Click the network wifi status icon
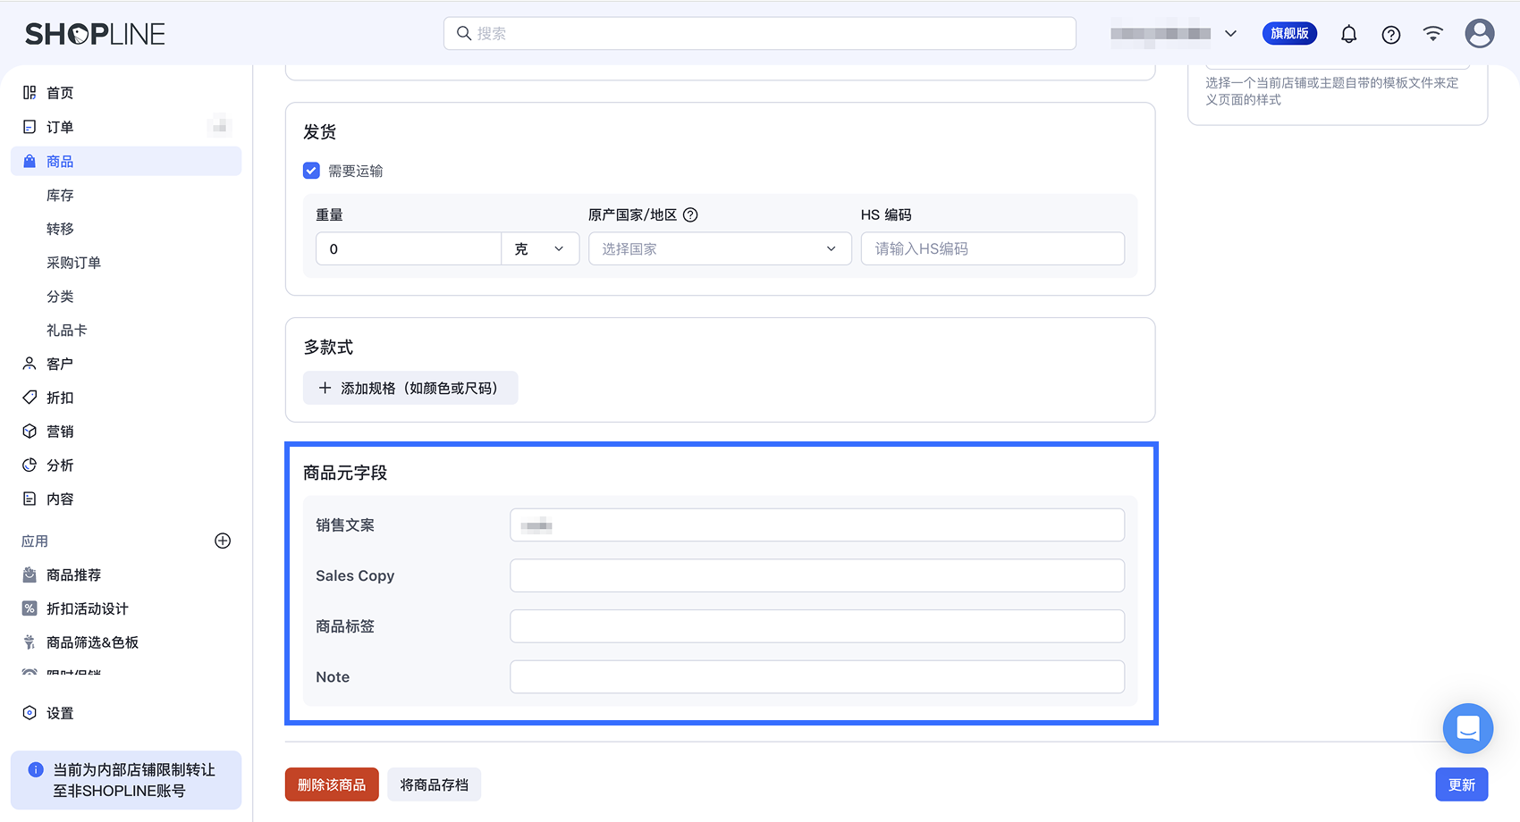The width and height of the screenshot is (1520, 822). coord(1433,34)
